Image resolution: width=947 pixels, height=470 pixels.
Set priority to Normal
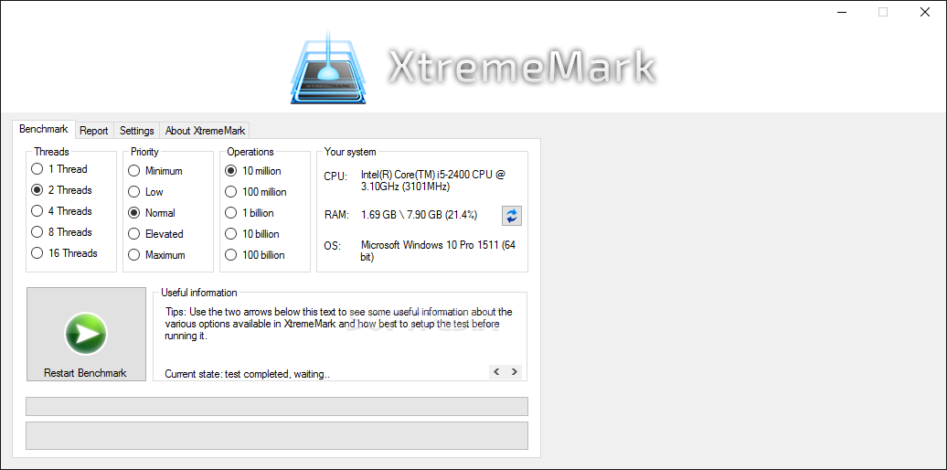click(x=152, y=213)
